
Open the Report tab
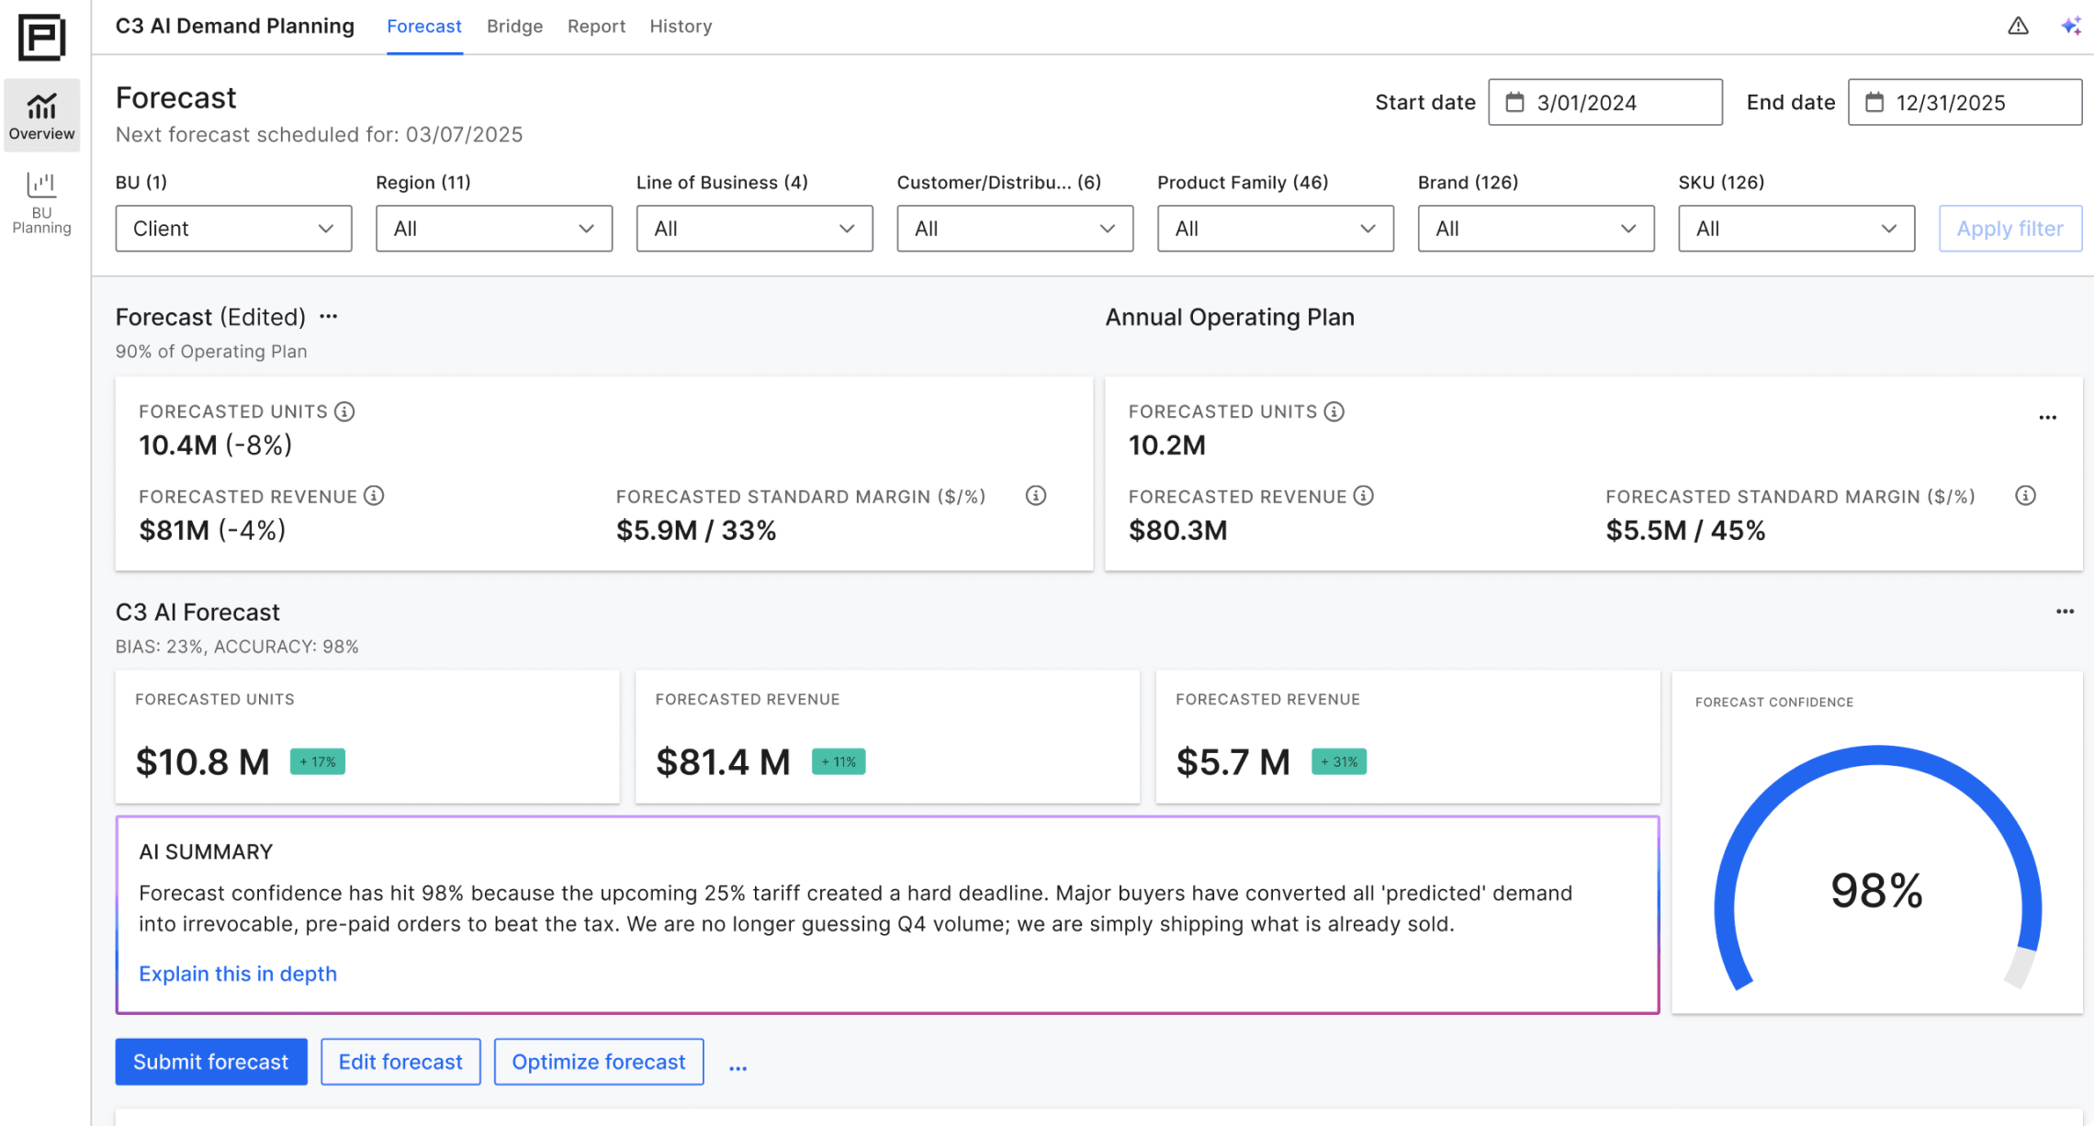pyautogui.click(x=596, y=27)
